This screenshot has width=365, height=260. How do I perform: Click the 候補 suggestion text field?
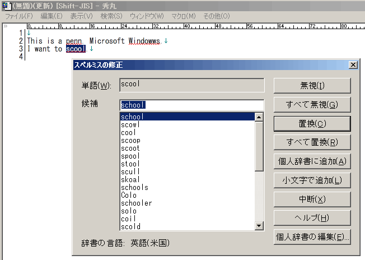point(191,105)
